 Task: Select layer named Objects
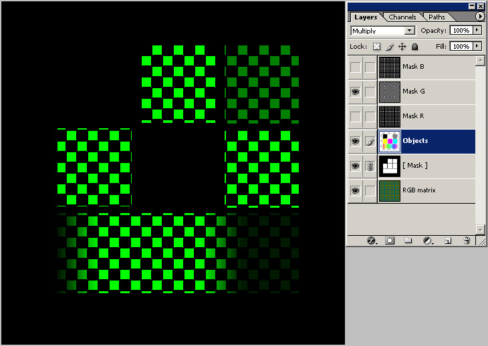coord(415,140)
